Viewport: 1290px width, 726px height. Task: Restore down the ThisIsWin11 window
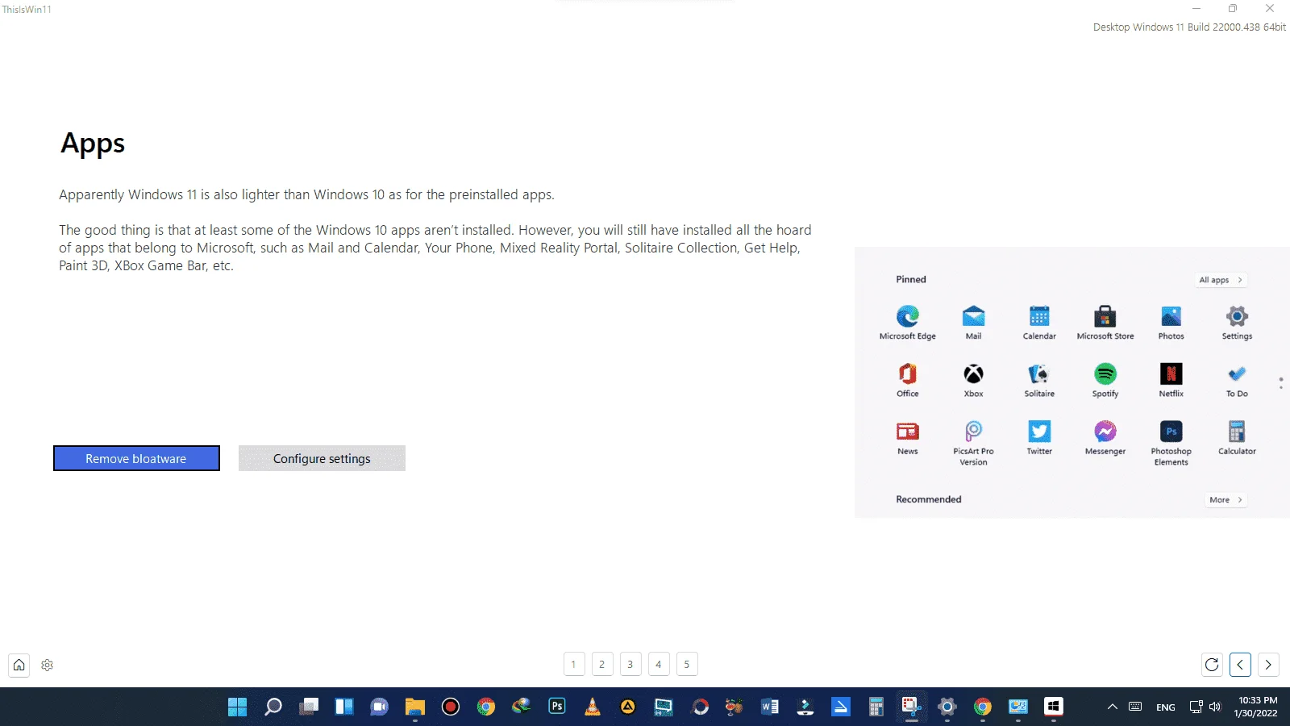1233,9
